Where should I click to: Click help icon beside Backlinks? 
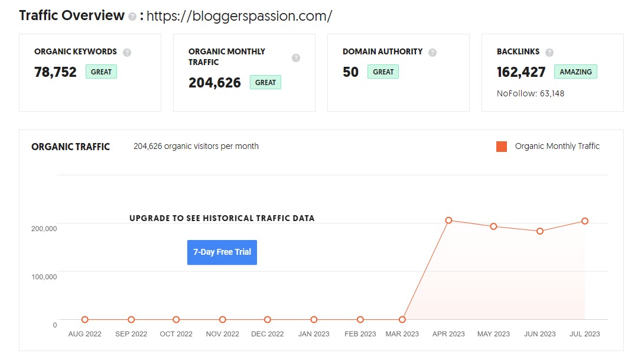(x=549, y=52)
